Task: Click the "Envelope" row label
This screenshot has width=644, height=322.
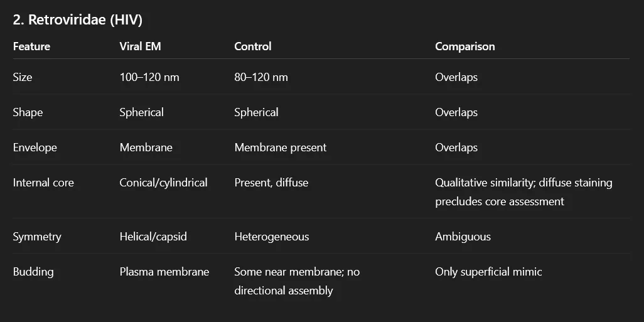Action: pyautogui.click(x=35, y=148)
